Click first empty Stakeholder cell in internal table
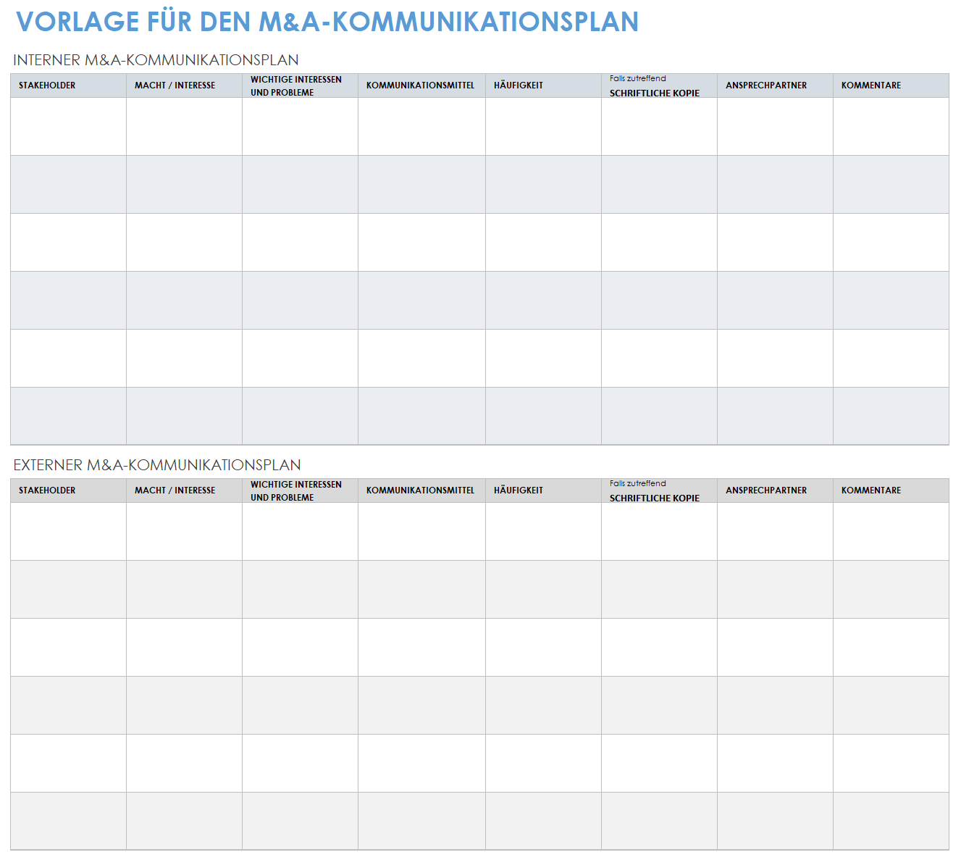961x860 pixels. (69, 127)
